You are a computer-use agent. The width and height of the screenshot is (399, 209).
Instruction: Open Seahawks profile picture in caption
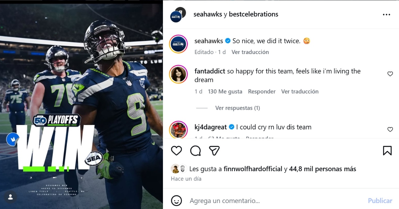179,44
